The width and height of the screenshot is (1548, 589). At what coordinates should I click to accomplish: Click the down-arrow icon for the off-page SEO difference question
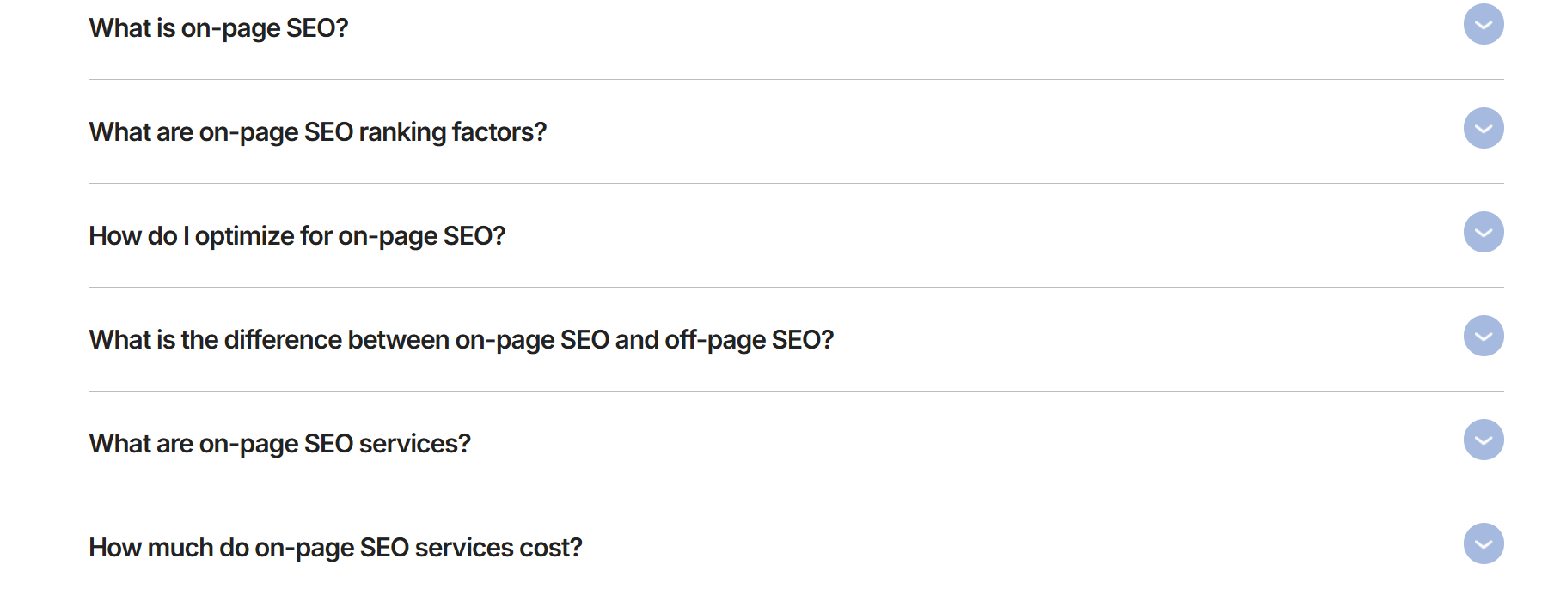[1483, 336]
